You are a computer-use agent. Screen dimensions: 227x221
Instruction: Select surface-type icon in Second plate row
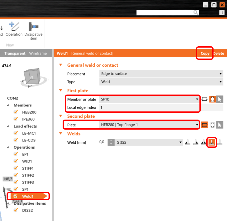(212, 125)
